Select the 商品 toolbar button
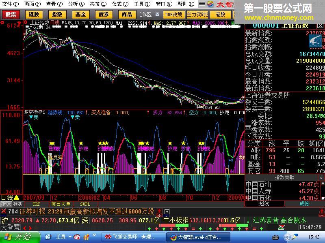The width and height of the screenshot is (325, 243). tap(127, 15)
